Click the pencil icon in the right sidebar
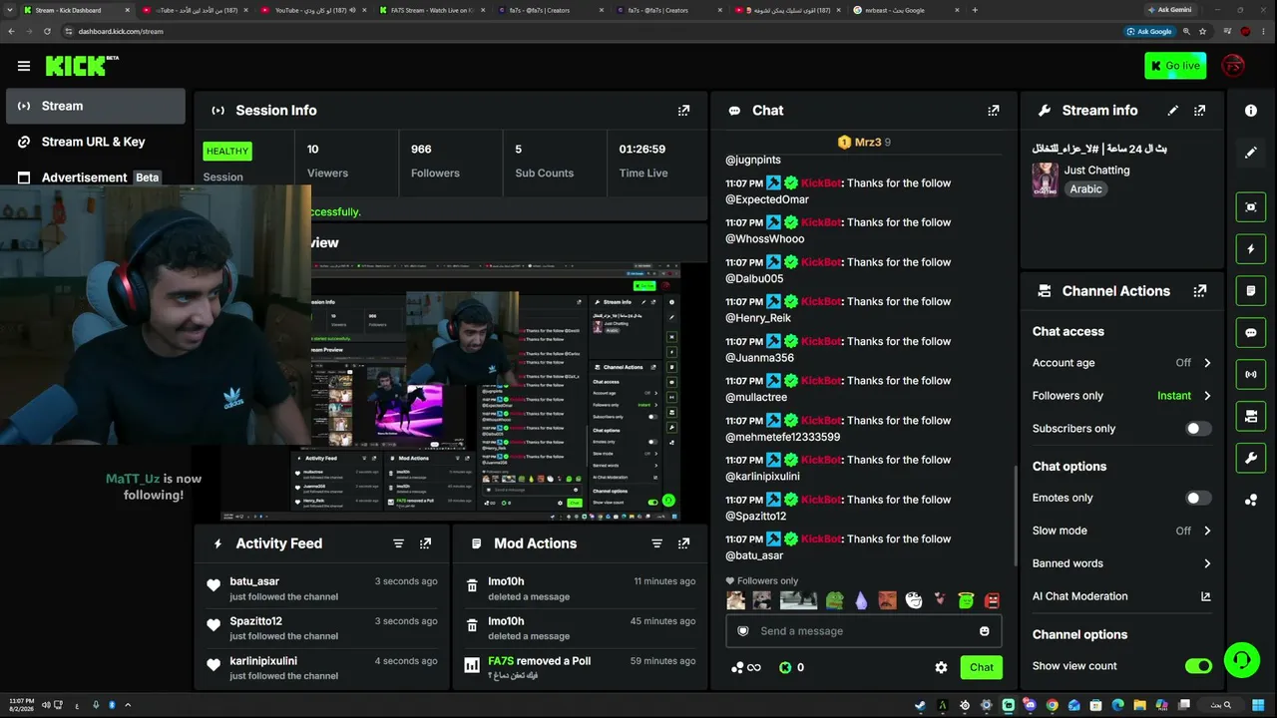This screenshot has height=718, width=1277. click(x=1251, y=153)
